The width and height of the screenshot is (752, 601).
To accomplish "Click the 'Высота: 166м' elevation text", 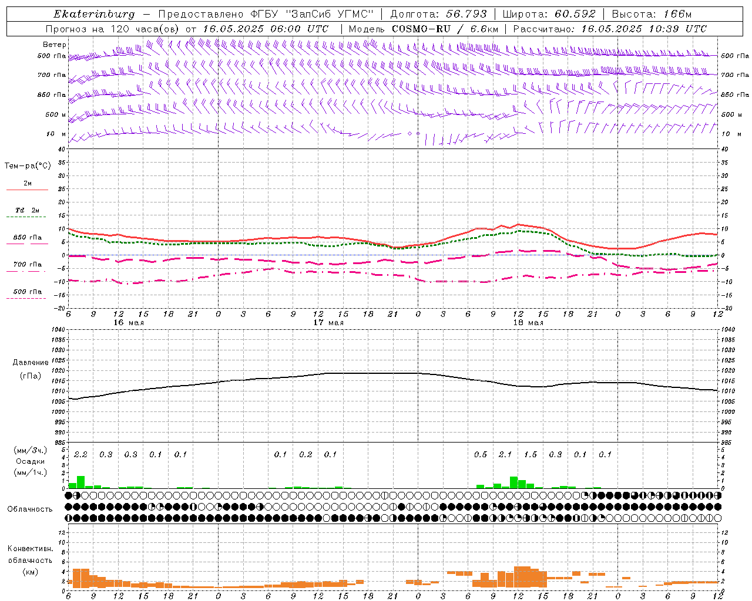I will pos(652,14).
